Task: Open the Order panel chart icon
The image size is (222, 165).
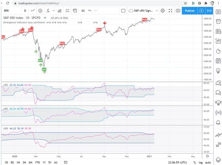Action: 218,135
